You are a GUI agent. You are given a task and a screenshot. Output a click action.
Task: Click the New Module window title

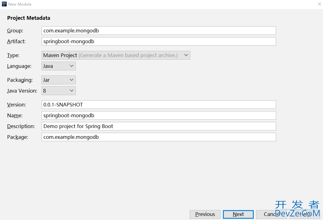click(x=20, y=4)
